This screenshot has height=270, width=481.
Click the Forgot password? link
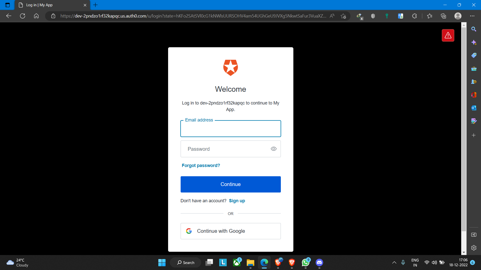pos(201,165)
